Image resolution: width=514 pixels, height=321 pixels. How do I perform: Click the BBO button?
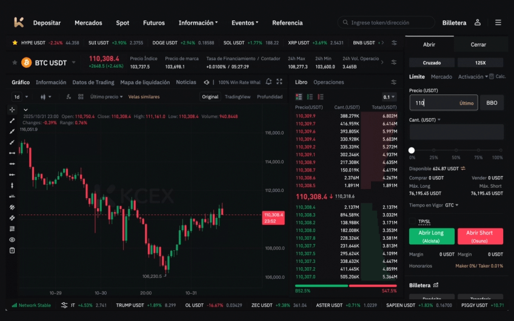tap(492, 103)
